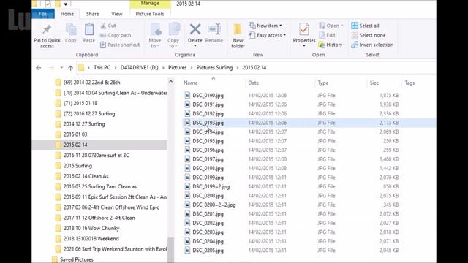
Task: Select the 2016 02 14 Clean As folder
Action: (x=86, y=176)
